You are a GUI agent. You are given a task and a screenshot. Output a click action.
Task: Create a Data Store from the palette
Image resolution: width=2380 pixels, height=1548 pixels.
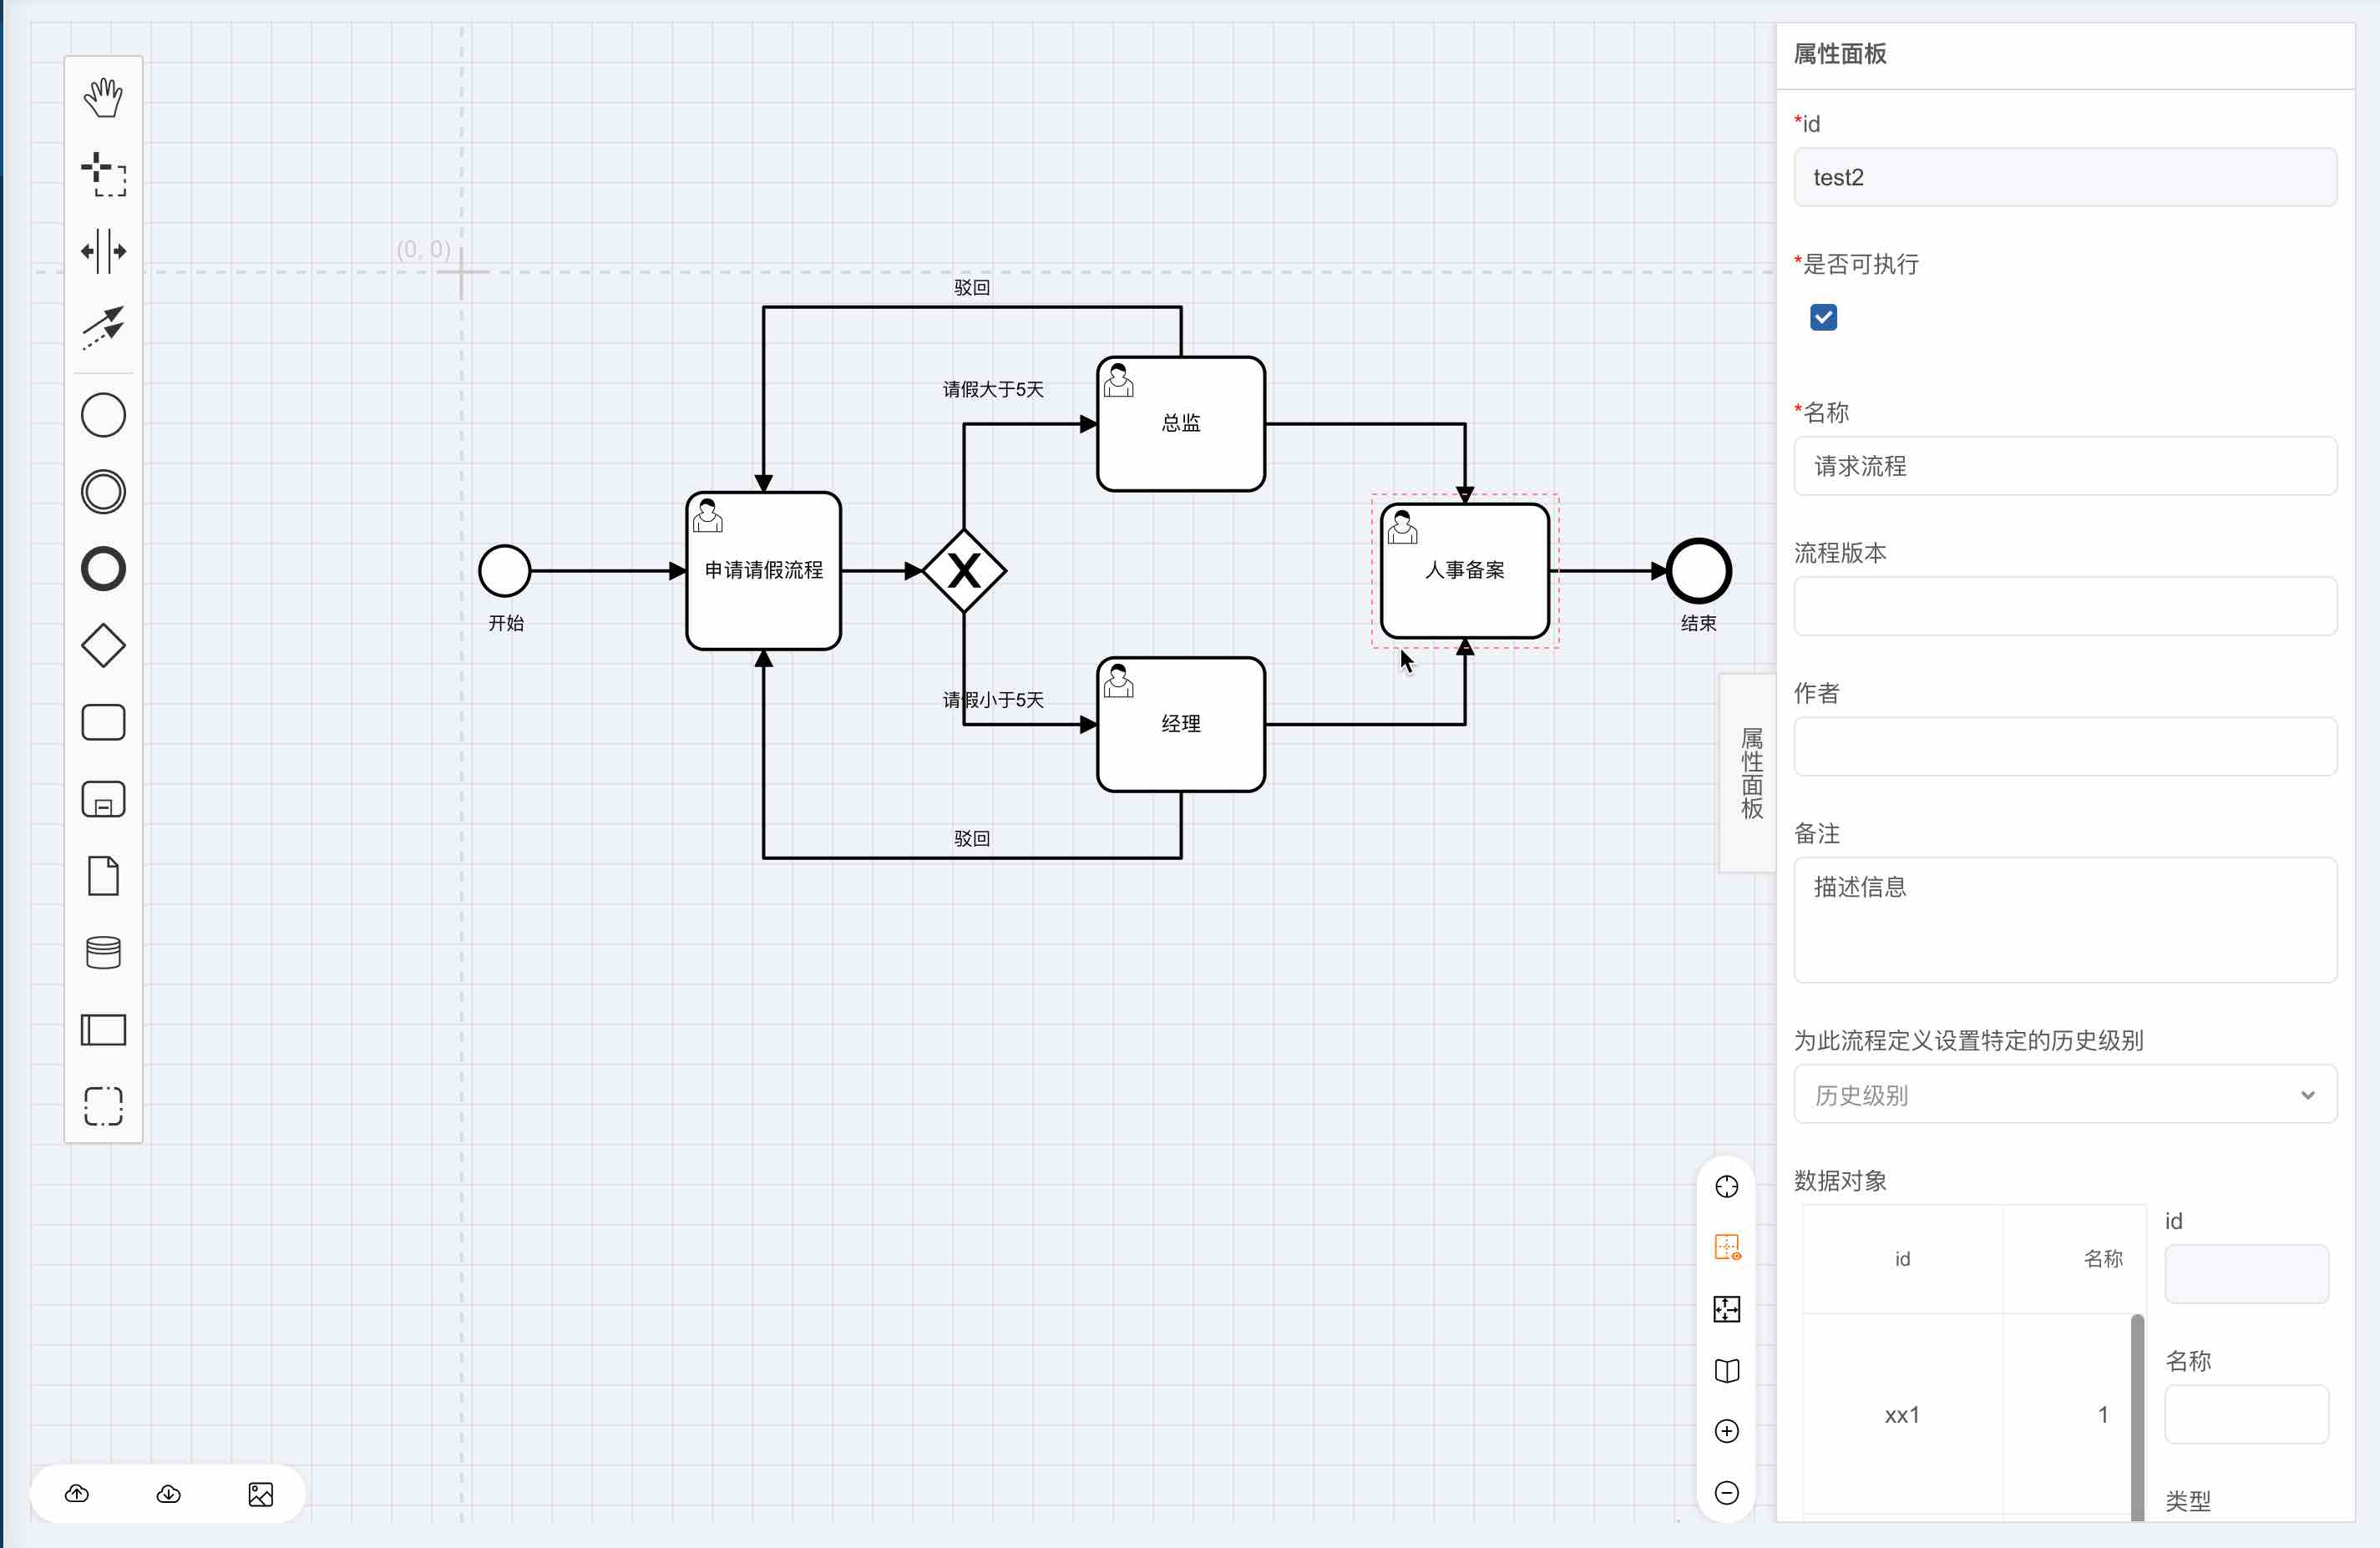[x=103, y=952]
